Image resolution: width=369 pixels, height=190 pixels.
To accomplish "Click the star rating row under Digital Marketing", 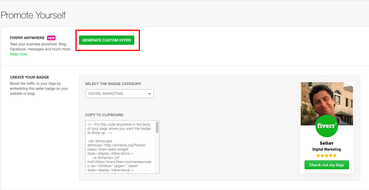I will point(327,155).
